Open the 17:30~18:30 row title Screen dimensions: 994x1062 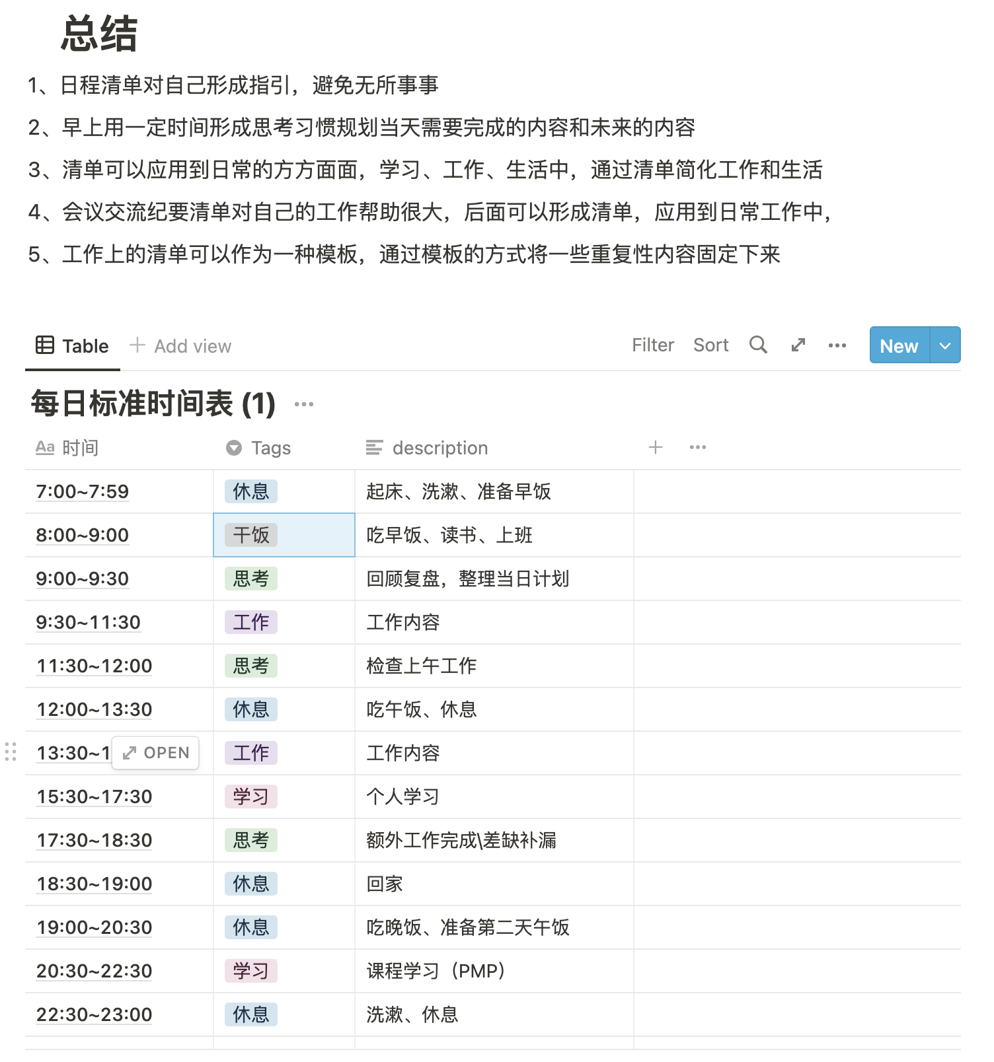click(x=95, y=840)
